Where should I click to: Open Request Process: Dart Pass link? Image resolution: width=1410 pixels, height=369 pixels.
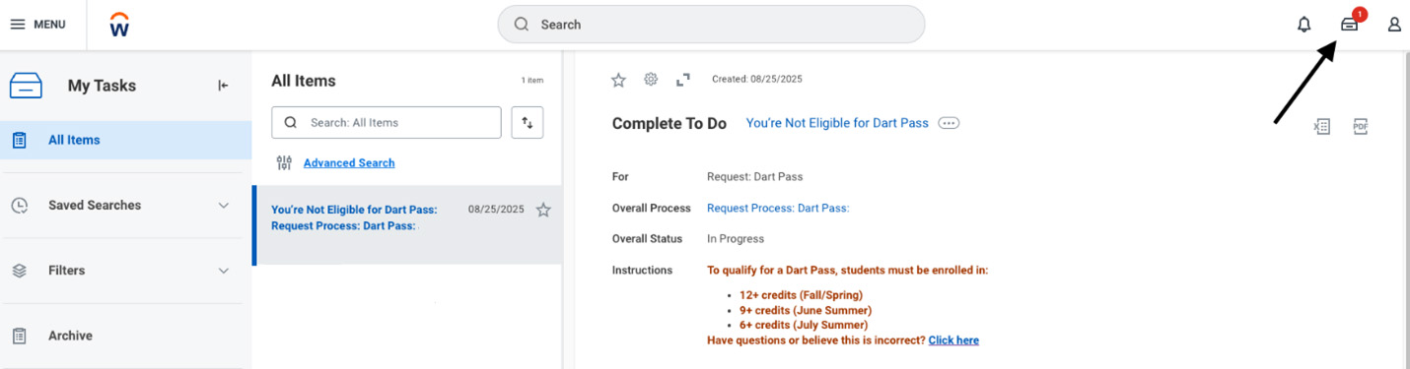(778, 208)
